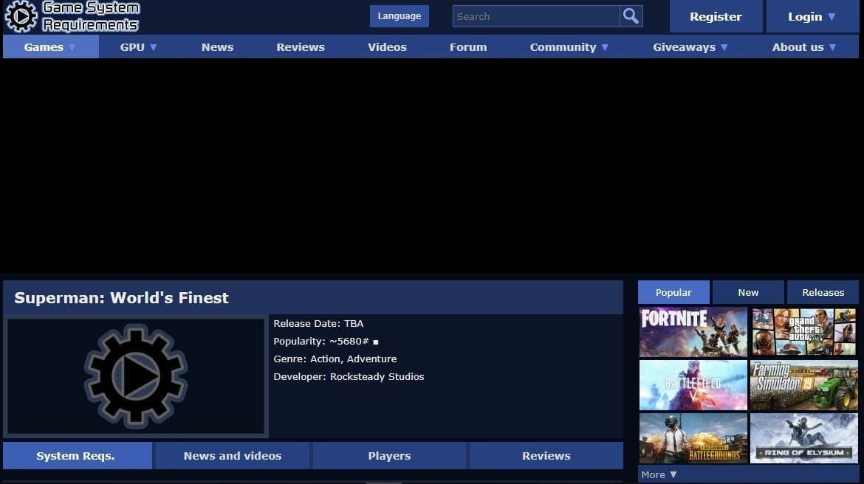Click the gear play placeholder game image
Screen dimensions: 864x484
click(136, 376)
